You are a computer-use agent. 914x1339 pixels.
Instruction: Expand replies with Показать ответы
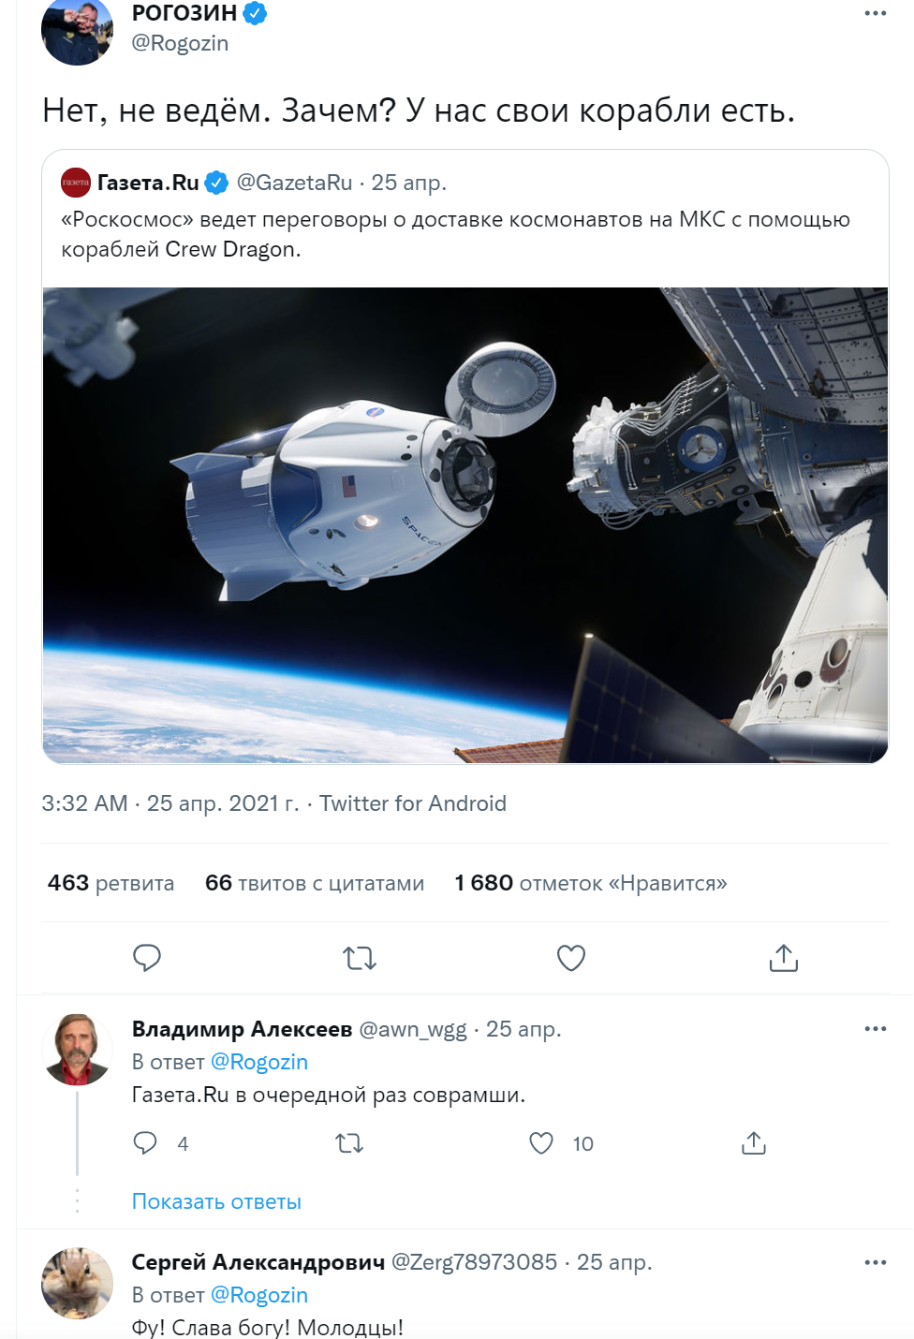click(216, 1201)
